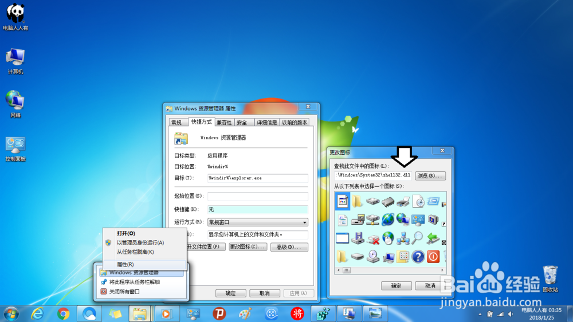The image size is (573, 322).
Task: Choose the crescent moon sleep icon
Action: [433, 219]
